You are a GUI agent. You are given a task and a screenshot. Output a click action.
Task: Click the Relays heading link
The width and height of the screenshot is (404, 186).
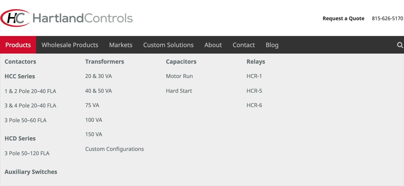(256, 62)
